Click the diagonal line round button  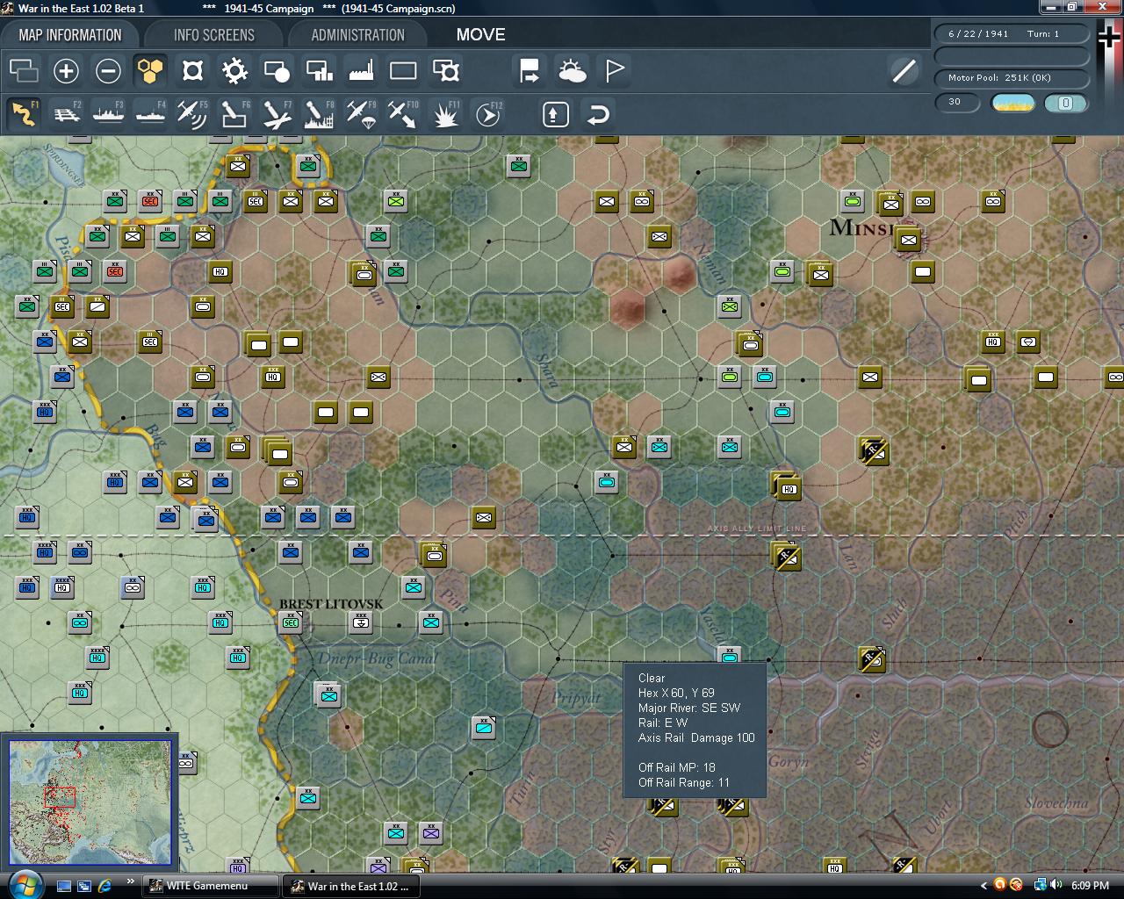pyautogui.click(x=904, y=70)
